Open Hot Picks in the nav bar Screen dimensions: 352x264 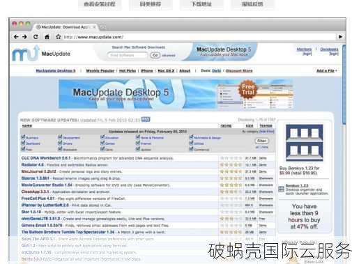[128, 70]
